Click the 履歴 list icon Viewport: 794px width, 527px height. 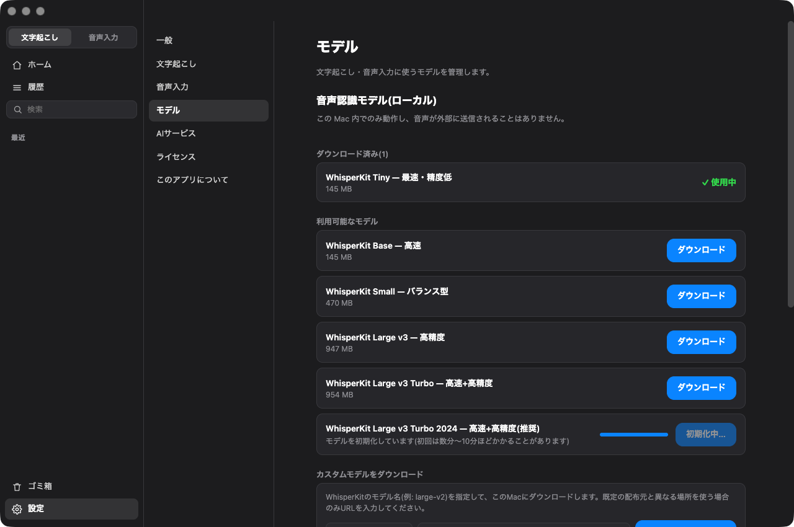(x=17, y=87)
